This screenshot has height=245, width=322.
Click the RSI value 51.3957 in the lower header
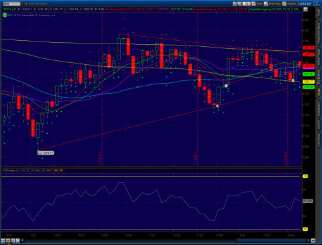click(x=47, y=171)
